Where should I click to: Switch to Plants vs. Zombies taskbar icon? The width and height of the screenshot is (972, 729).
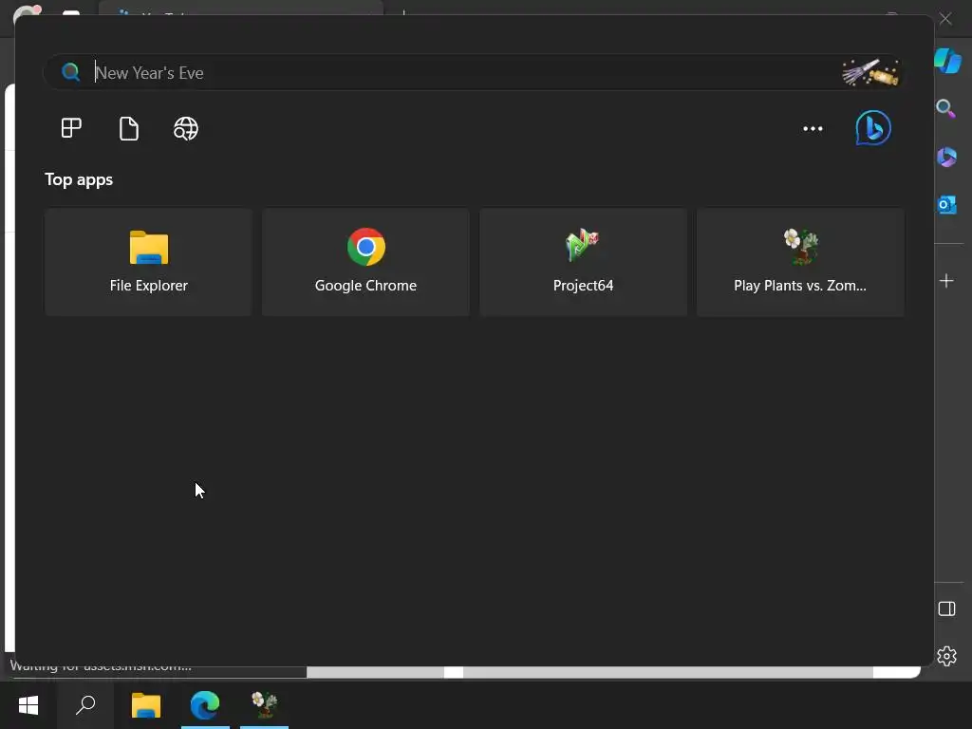(x=264, y=705)
